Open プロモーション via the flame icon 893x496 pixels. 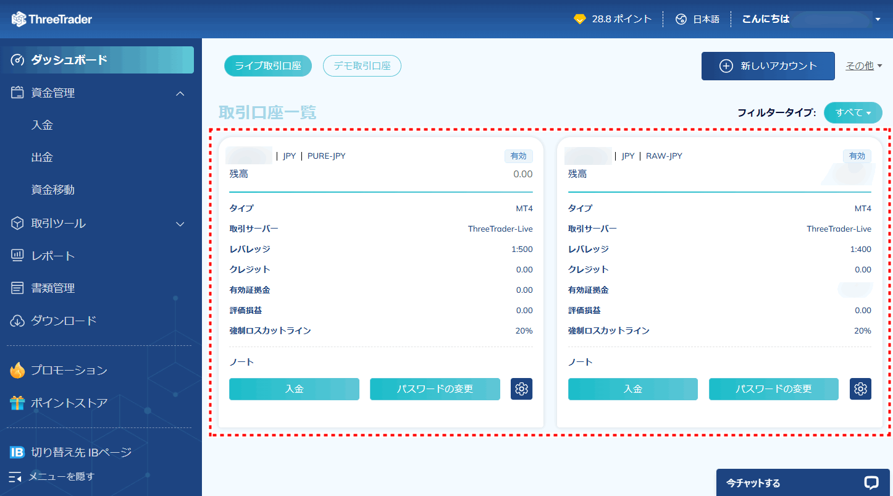(17, 369)
